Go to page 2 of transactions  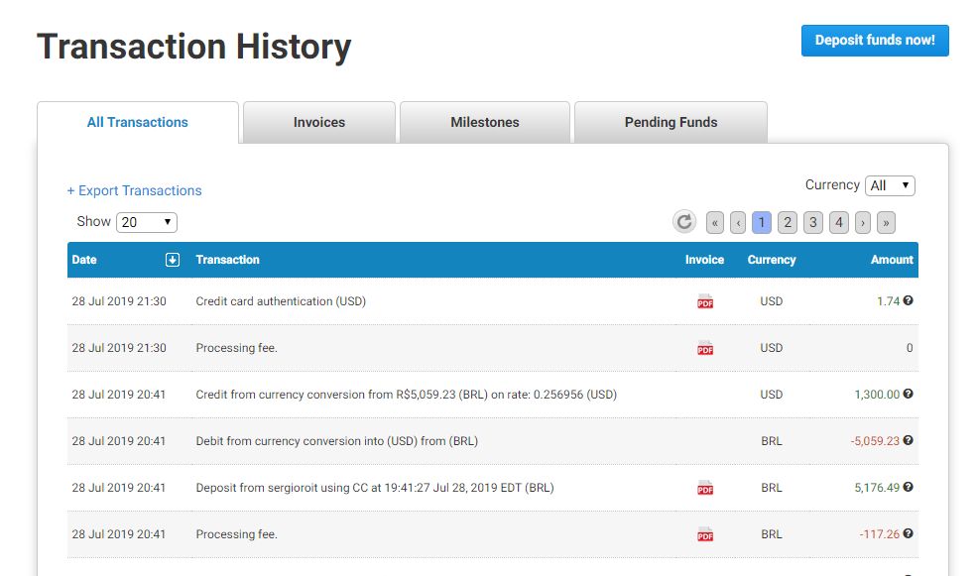click(x=788, y=222)
